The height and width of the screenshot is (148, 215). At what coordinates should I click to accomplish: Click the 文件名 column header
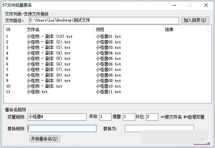click(59, 30)
